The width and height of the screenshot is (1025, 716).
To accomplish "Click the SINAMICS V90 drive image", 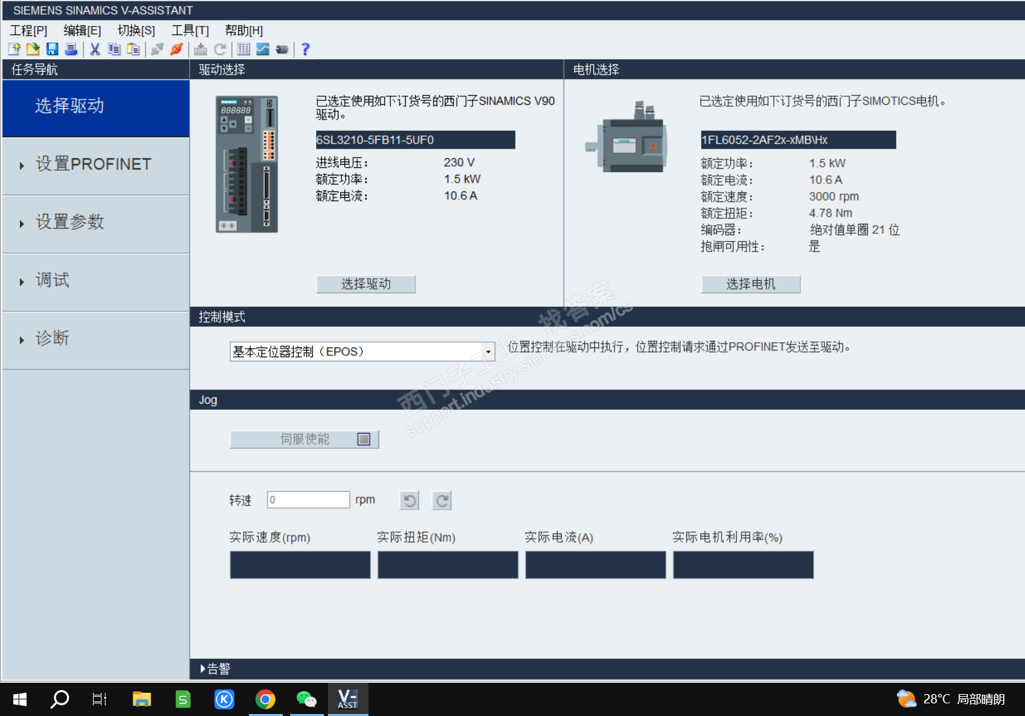I will click(x=247, y=164).
